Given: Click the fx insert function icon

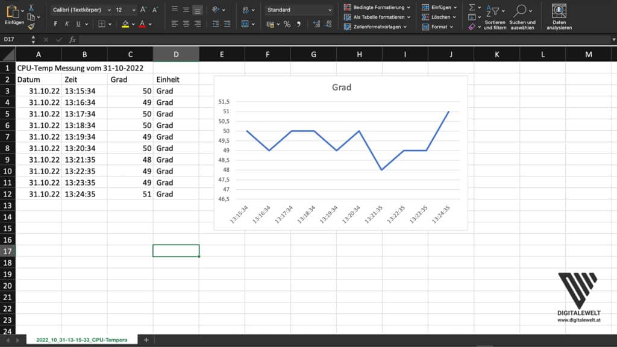Looking at the screenshot, I should (72, 39).
